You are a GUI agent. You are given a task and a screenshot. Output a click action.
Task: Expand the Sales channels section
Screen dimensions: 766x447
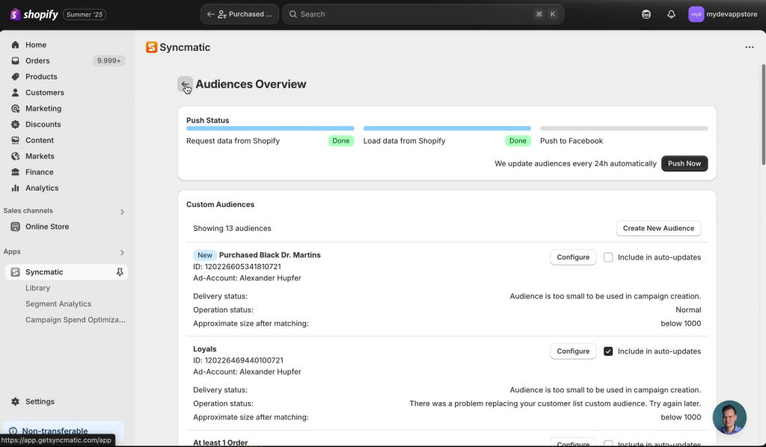point(122,212)
